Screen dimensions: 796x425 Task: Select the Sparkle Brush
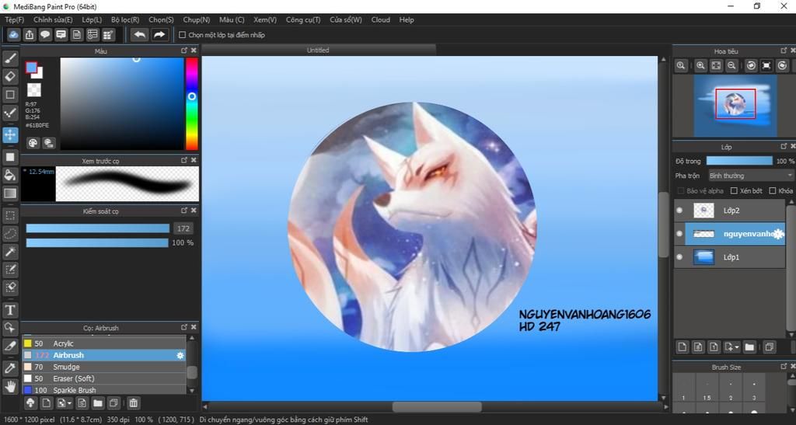coord(104,390)
